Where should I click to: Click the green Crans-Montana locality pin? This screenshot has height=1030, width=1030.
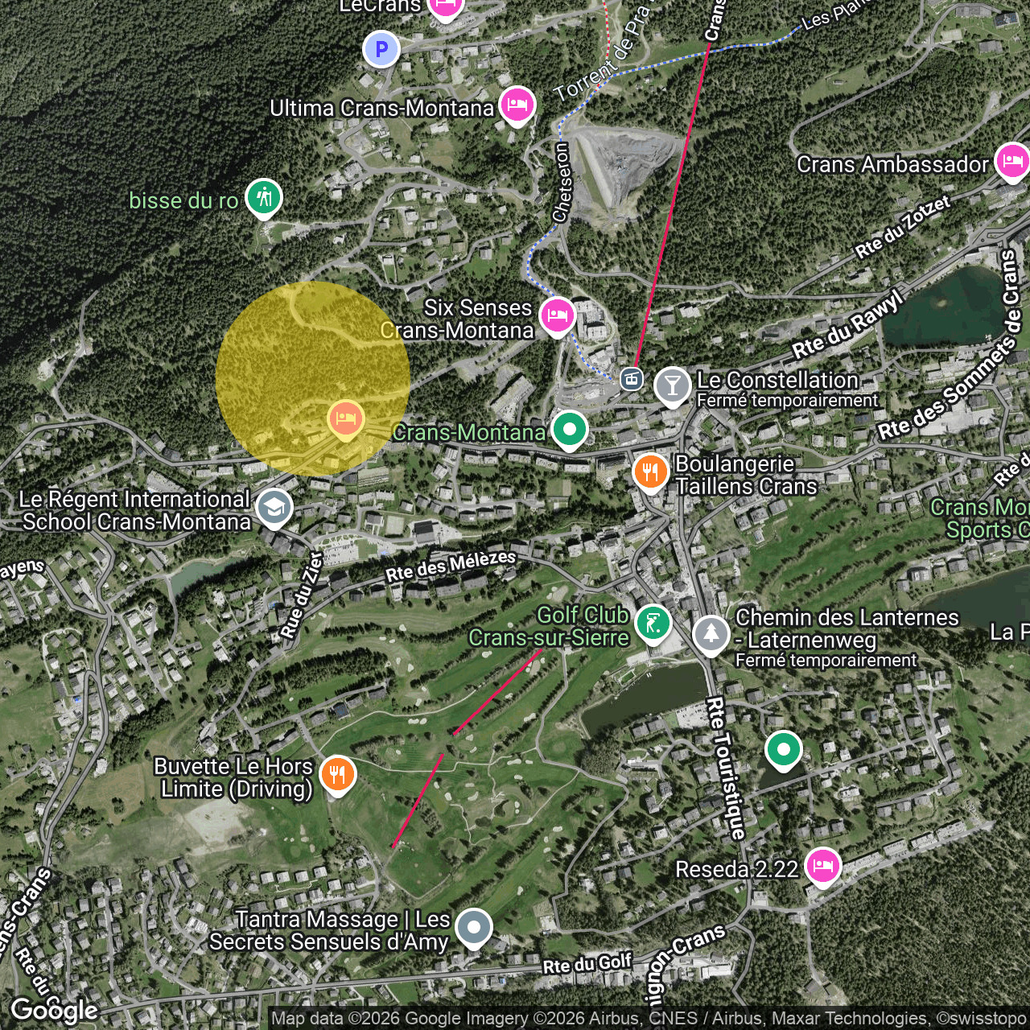pyautogui.click(x=570, y=431)
